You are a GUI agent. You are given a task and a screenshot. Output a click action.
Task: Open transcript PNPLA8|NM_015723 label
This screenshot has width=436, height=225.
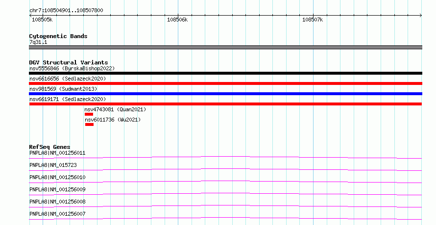pos(53,165)
